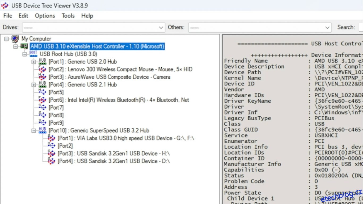This screenshot has width=363, height=204.
Task: Click hub icon for Generic SuperSpeed USB 3.2 Hub
Action: [42, 130]
